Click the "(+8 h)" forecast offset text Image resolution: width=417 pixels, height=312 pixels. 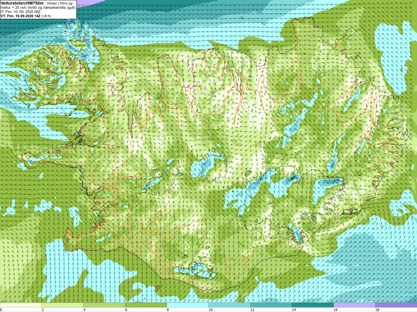click(46, 16)
